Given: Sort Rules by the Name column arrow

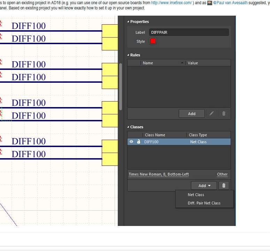Looking at the screenshot, I should (x=182, y=63).
